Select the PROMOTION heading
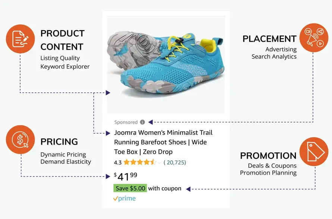The image size is (332, 219). point(268,155)
